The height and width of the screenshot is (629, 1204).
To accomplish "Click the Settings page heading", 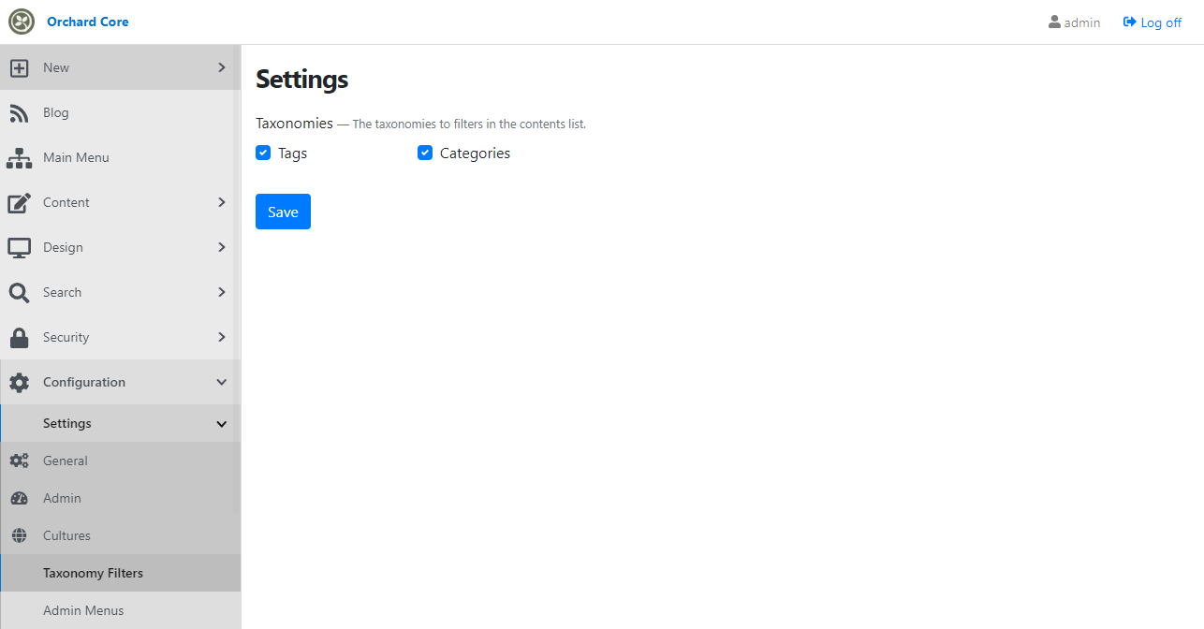I will pyautogui.click(x=301, y=79).
